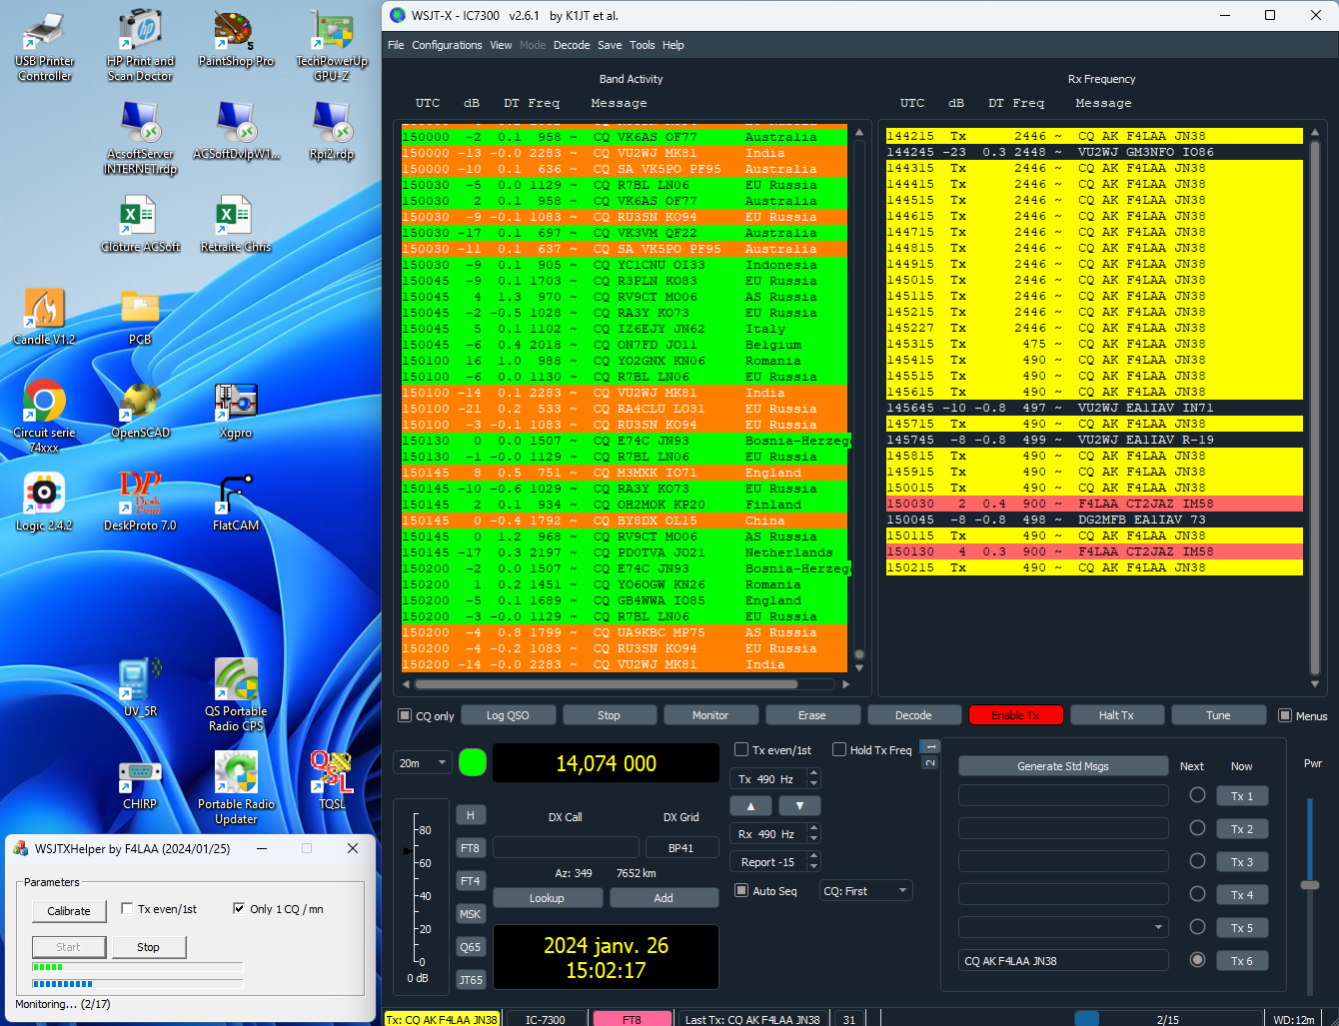Open the CQ: First dropdown
Image resolution: width=1339 pixels, height=1026 pixels.
coord(866,891)
